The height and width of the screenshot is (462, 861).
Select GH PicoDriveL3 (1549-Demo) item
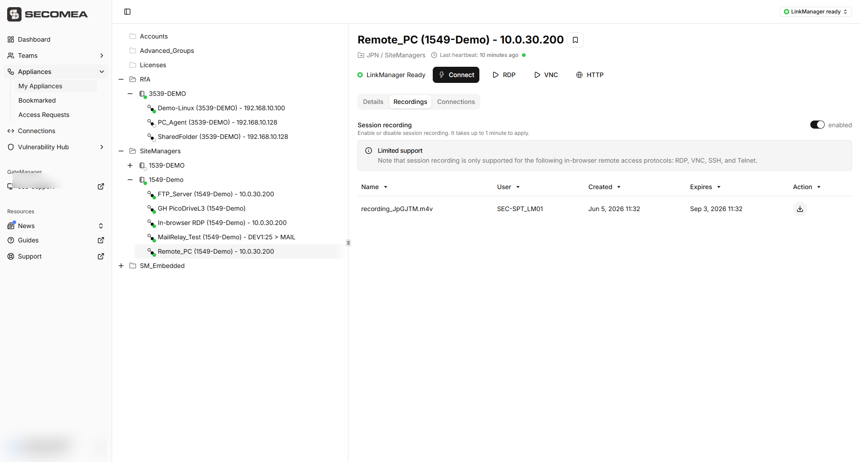coord(201,208)
